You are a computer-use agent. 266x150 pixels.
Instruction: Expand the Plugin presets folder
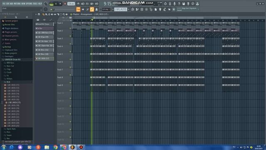[11, 32]
